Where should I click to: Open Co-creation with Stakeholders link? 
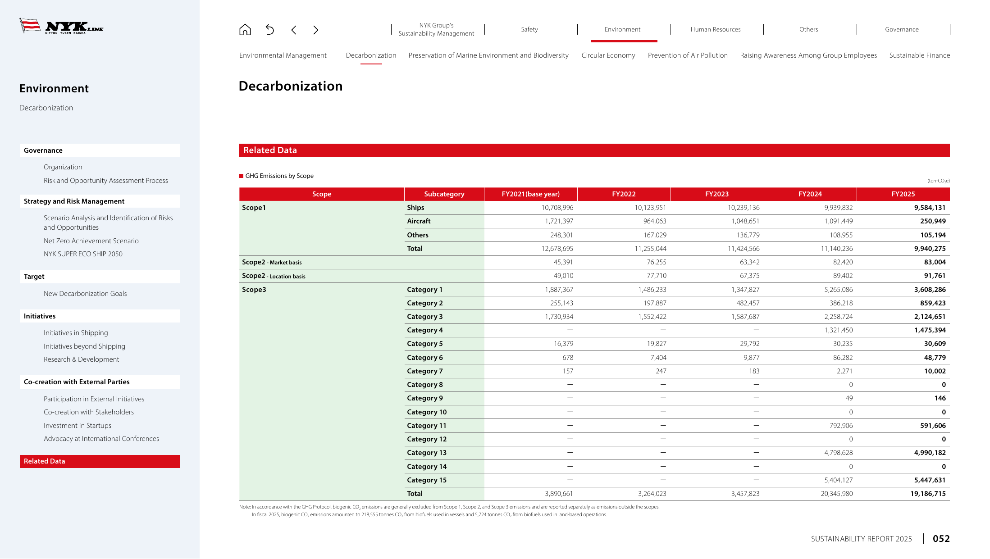point(89,412)
